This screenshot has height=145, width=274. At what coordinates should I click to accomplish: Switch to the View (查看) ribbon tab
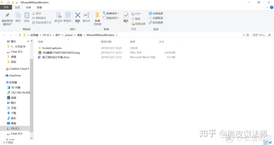(39, 7)
